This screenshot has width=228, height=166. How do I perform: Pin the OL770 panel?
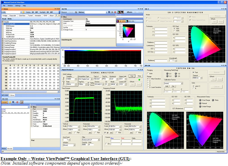(x=140, y=9)
